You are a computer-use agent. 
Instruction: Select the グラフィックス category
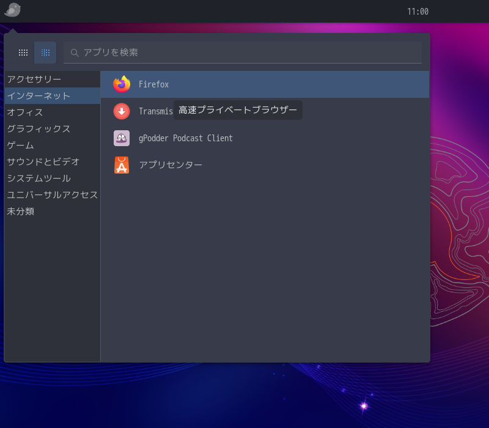(53, 129)
